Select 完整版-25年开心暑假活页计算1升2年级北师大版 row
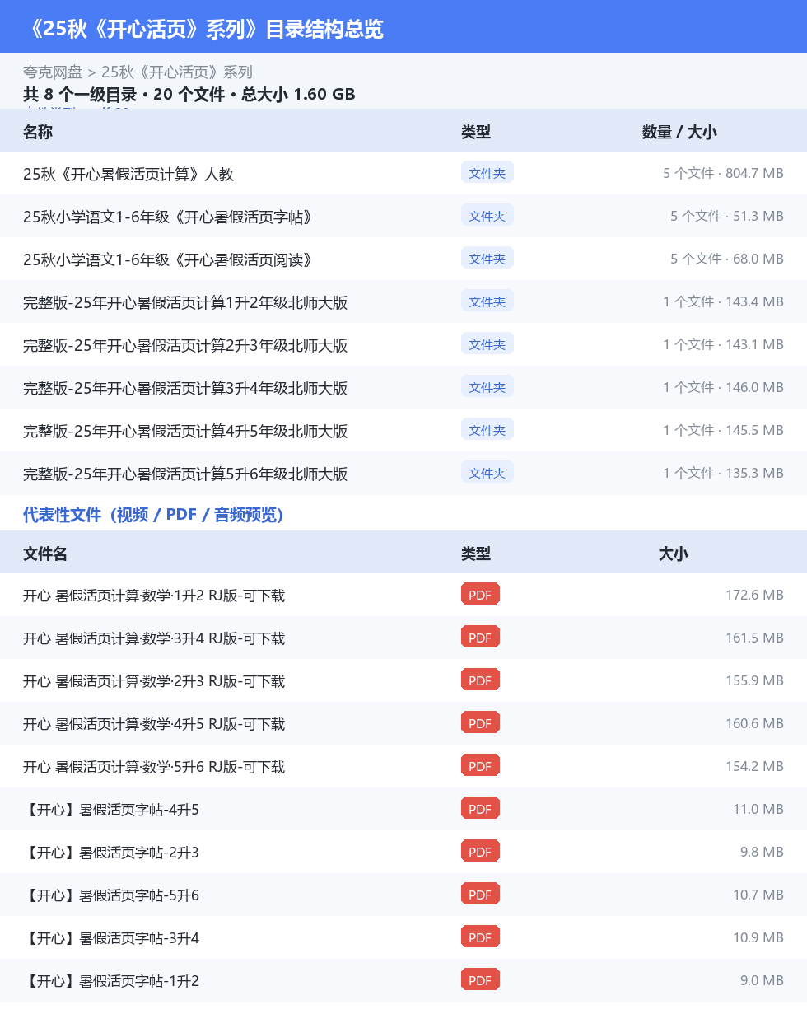 [403, 301]
